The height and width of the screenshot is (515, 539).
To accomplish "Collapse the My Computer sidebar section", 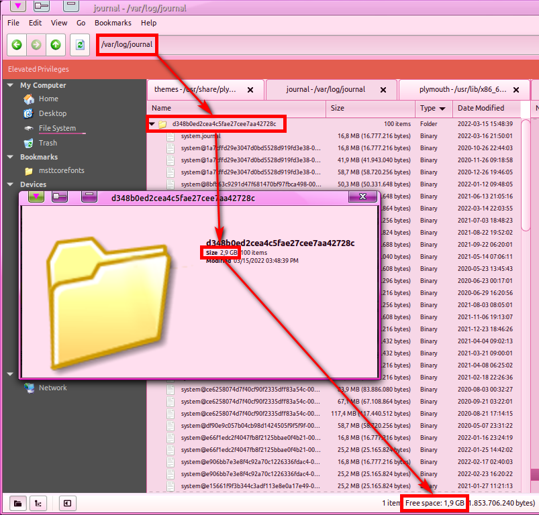I will [10, 85].
